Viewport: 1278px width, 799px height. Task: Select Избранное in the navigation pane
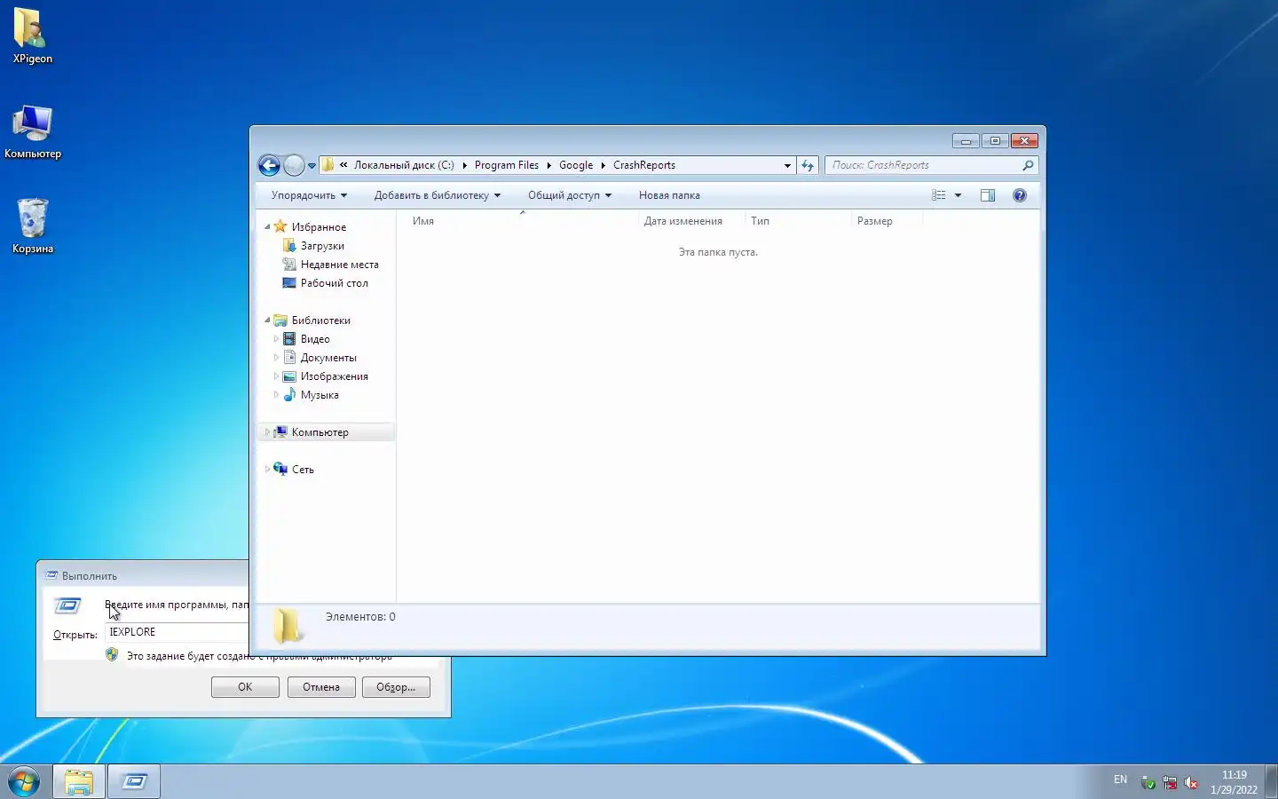[319, 227]
